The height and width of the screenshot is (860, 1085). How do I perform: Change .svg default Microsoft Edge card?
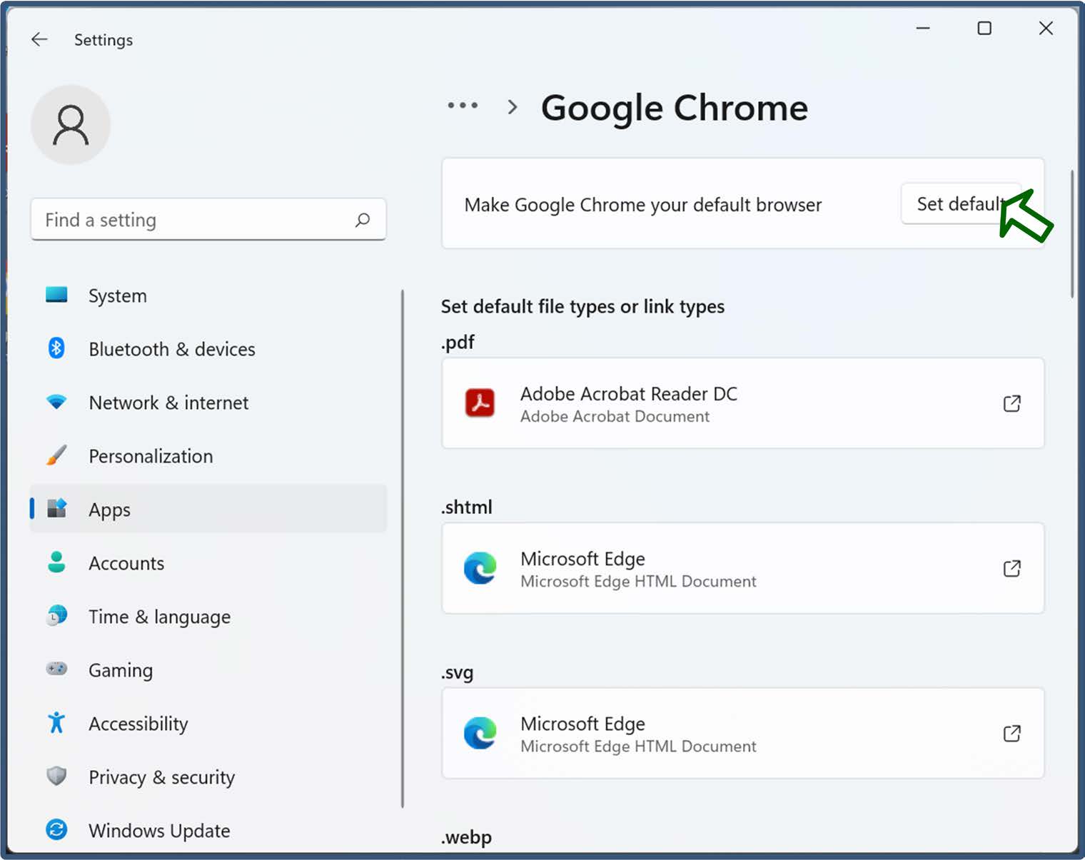coord(743,733)
